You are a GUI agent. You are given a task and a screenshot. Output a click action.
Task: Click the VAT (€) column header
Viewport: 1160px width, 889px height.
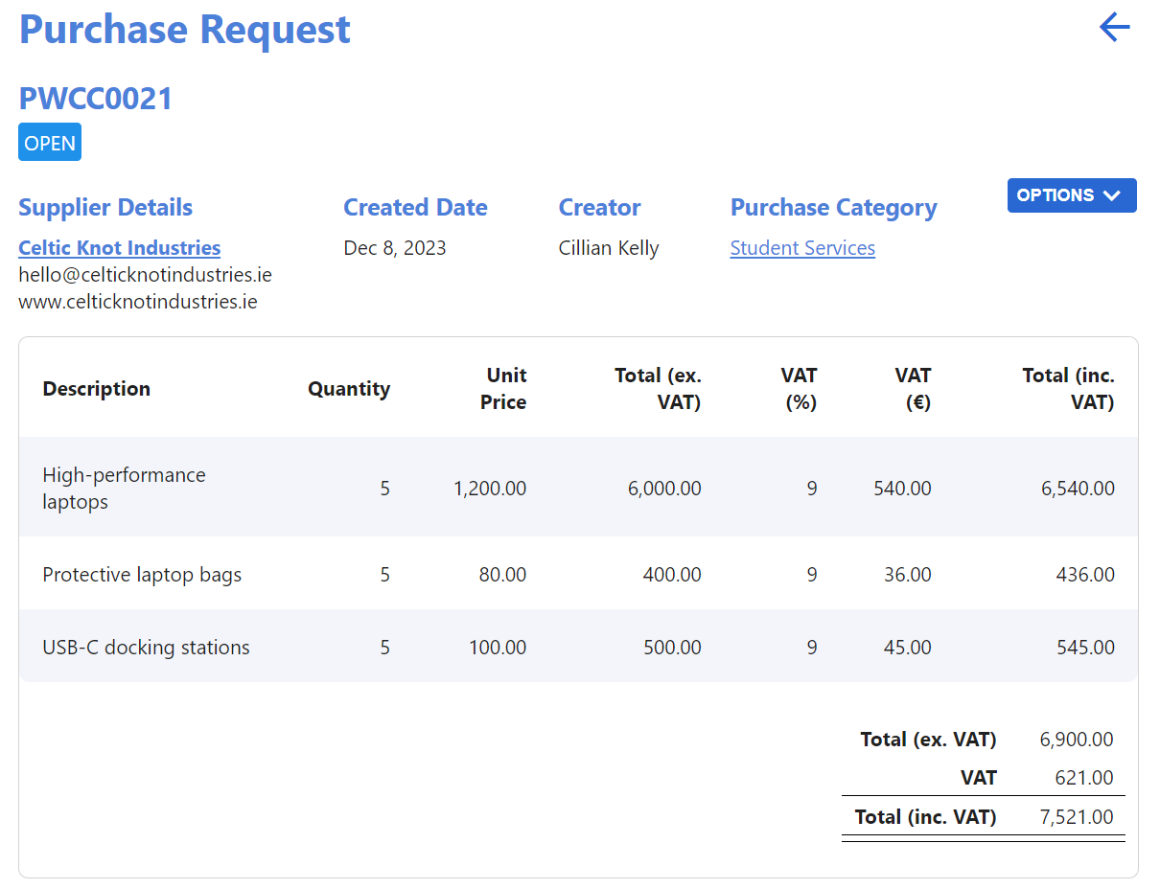(913, 389)
